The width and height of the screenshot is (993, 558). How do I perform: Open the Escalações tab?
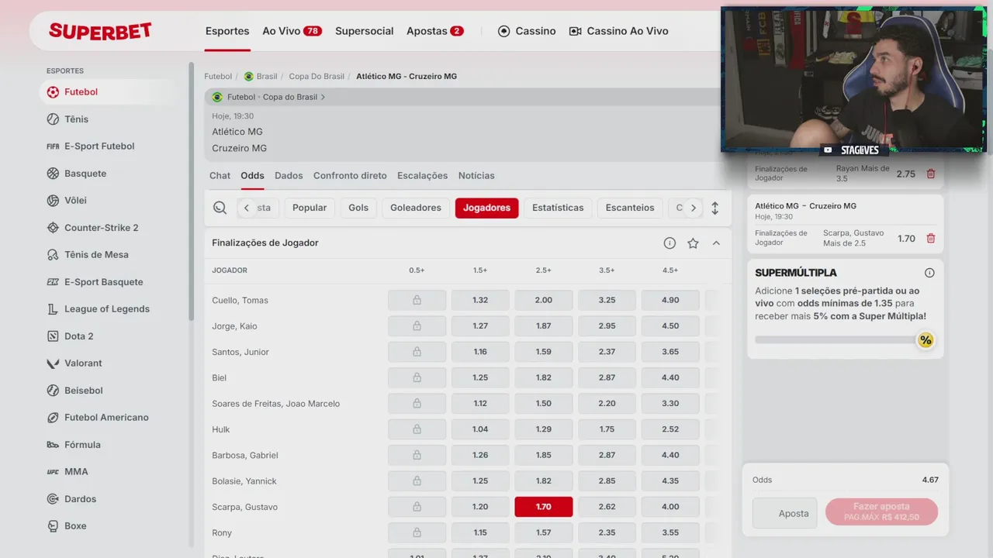(422, 176)
